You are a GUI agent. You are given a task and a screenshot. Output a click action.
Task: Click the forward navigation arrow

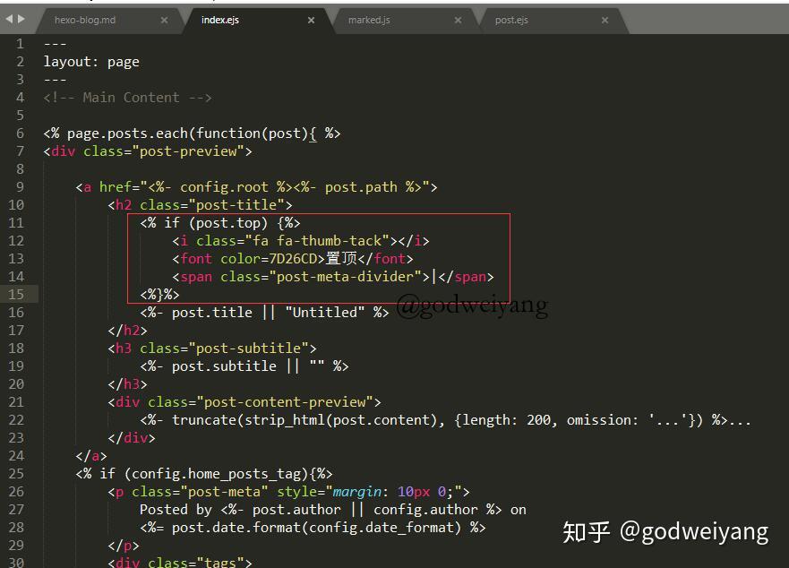pos(21,19)
